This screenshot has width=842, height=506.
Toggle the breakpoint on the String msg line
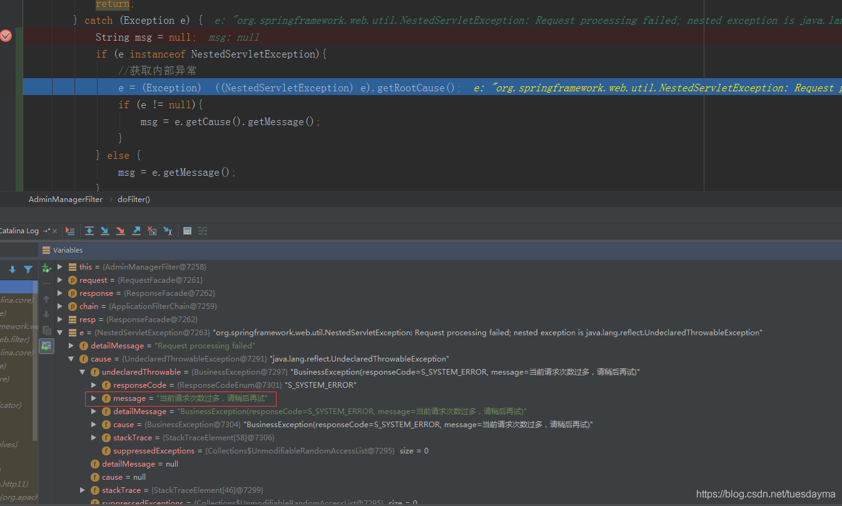pos(6,36)
